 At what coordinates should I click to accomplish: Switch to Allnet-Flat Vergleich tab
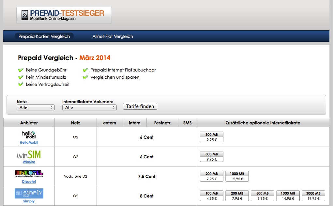[x=113, y=36]
